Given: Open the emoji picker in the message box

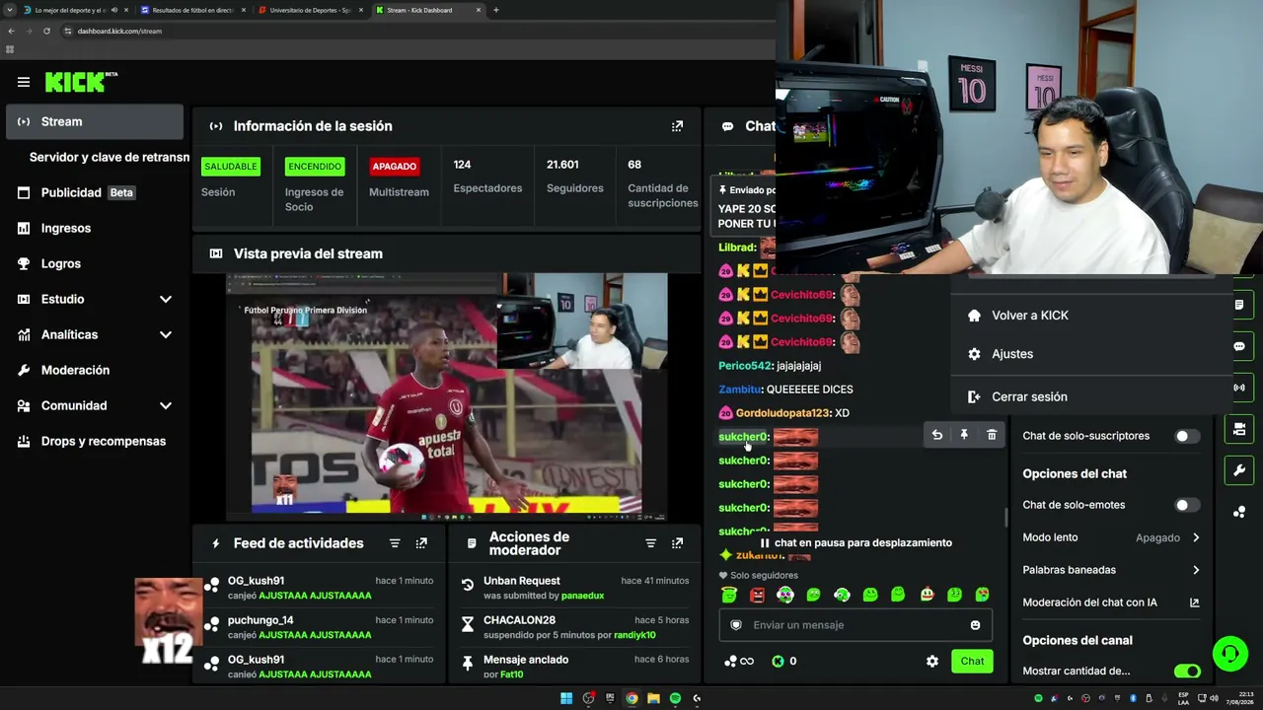Looking at the screenshot, I should (x=975, y=625).
